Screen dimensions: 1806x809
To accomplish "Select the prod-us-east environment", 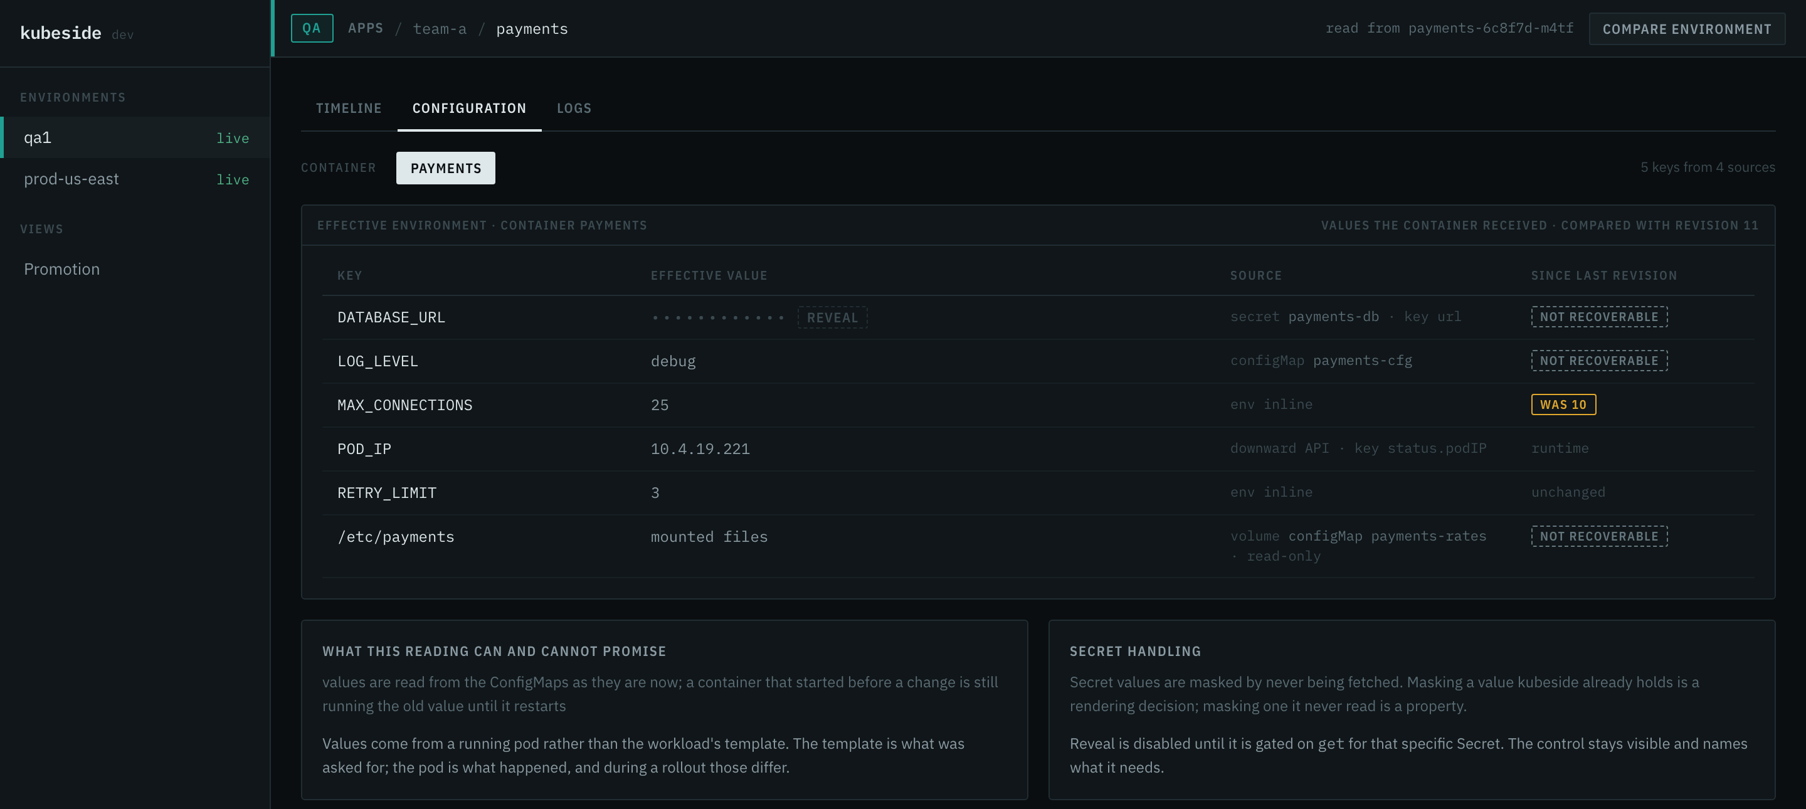I will [135, 179].
